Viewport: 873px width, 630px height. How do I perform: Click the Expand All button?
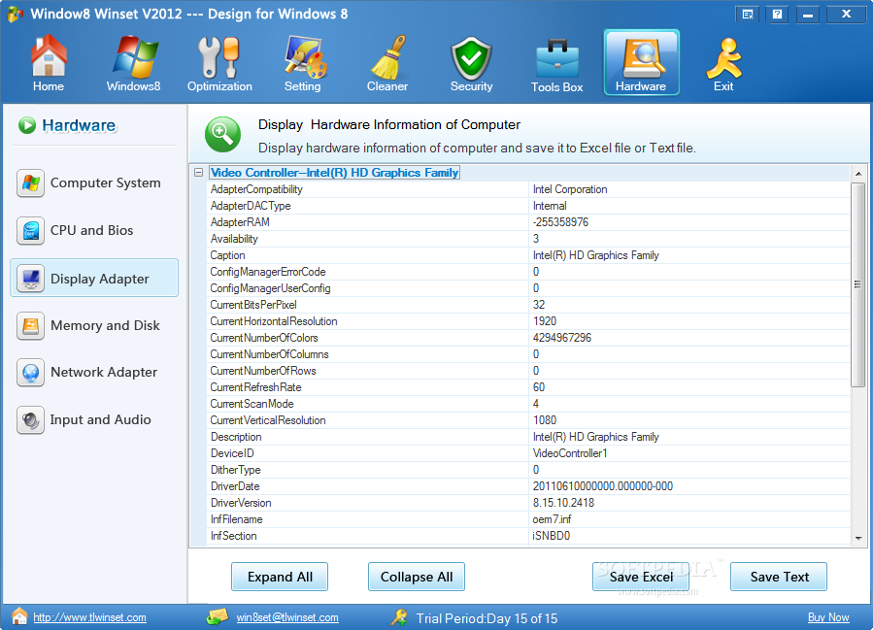[x=280, y=577]
